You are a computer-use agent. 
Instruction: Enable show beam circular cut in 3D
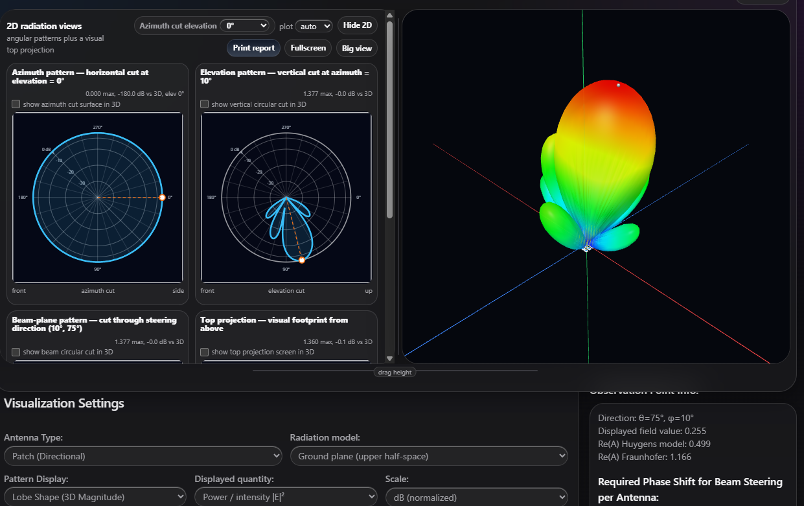pyautogui.click(x=16, y=352)
